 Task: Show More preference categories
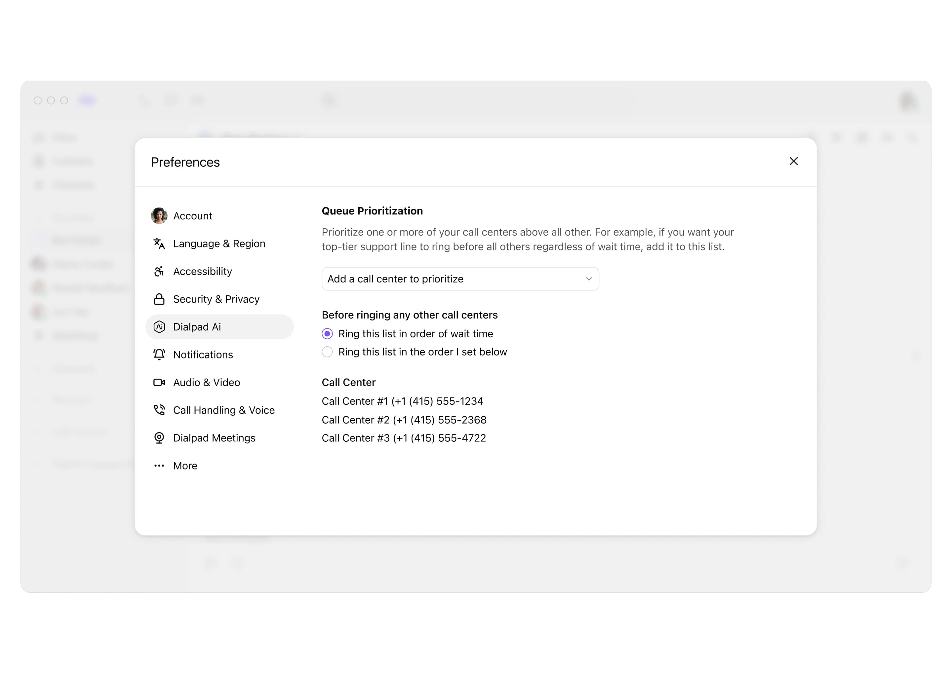pos(219,466)
